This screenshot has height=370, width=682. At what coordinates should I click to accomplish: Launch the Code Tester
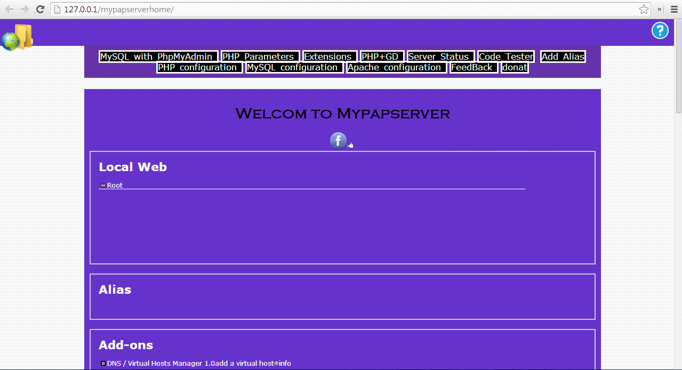tap(506, 57)
